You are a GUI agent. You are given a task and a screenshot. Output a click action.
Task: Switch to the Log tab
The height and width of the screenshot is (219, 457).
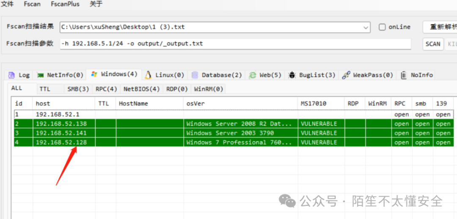pos(19,75)
